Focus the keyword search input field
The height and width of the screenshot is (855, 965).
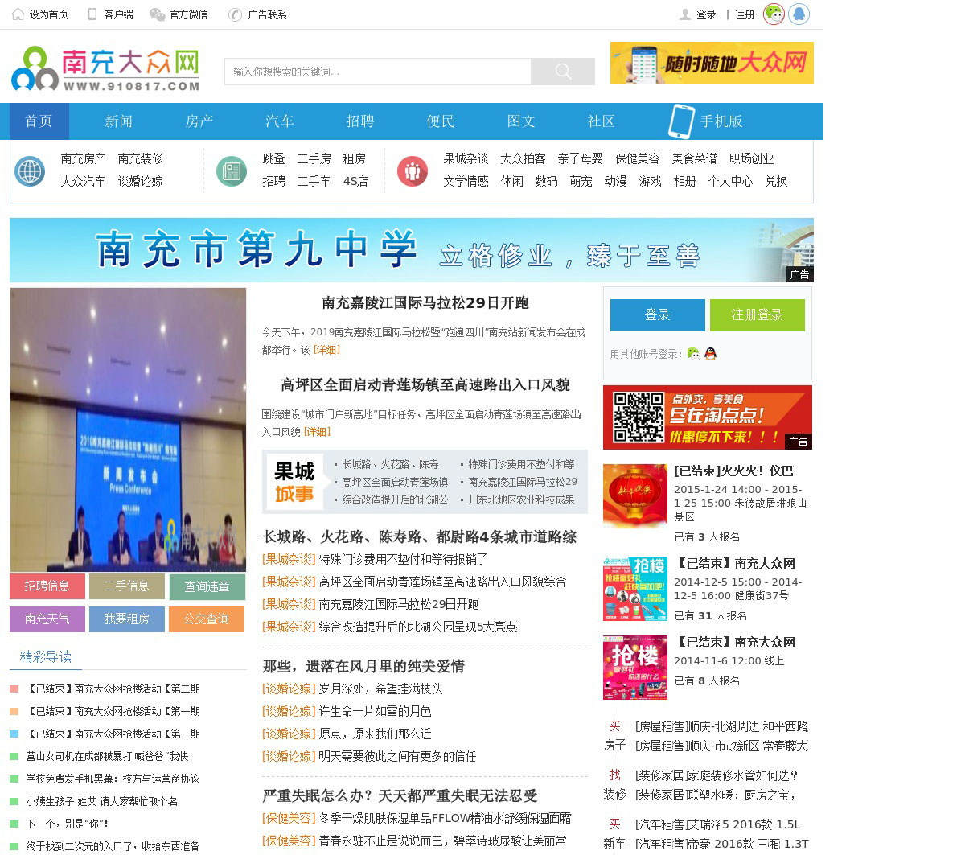click(x=378, y=72)
